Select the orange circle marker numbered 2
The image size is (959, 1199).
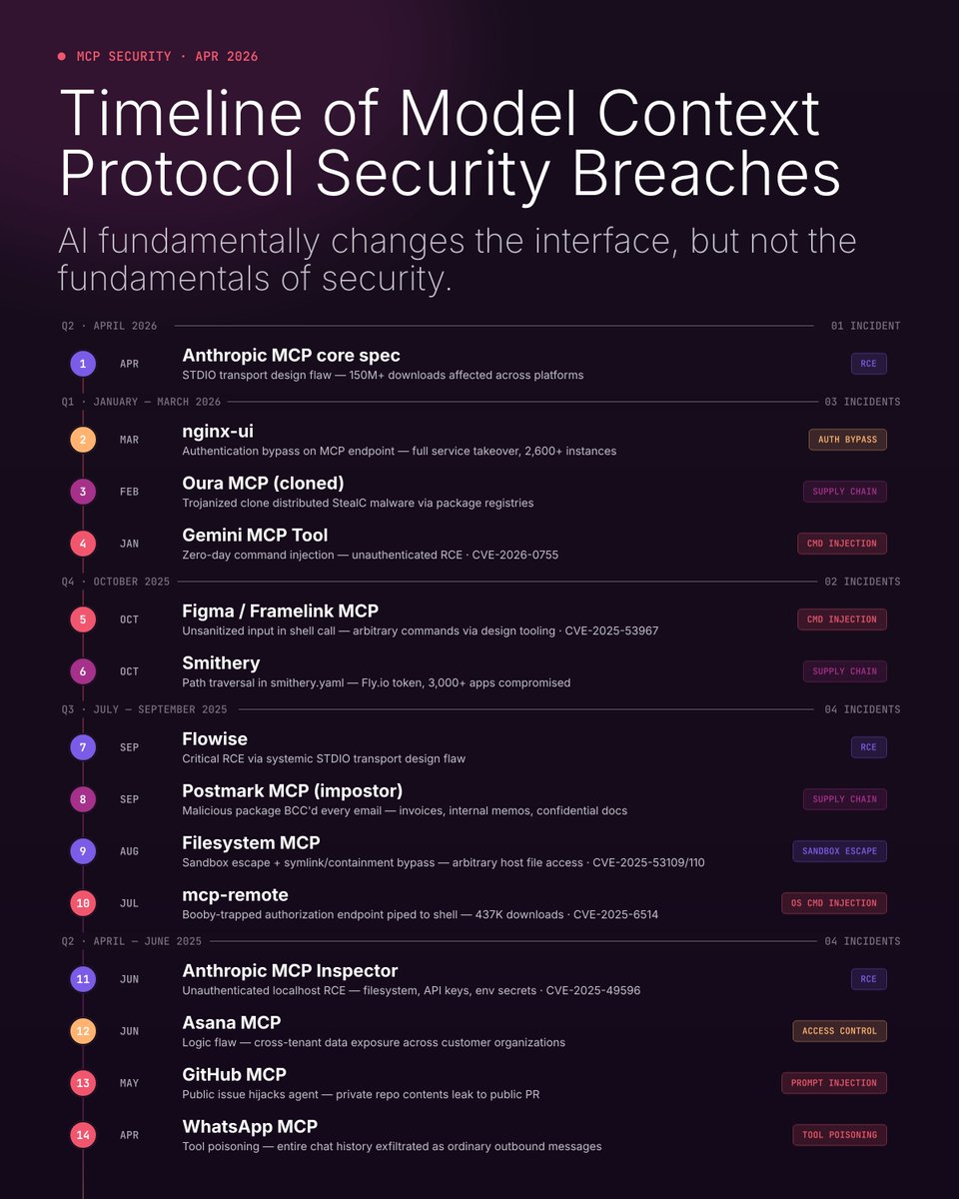pyautogui.click(x=83, y=440)
